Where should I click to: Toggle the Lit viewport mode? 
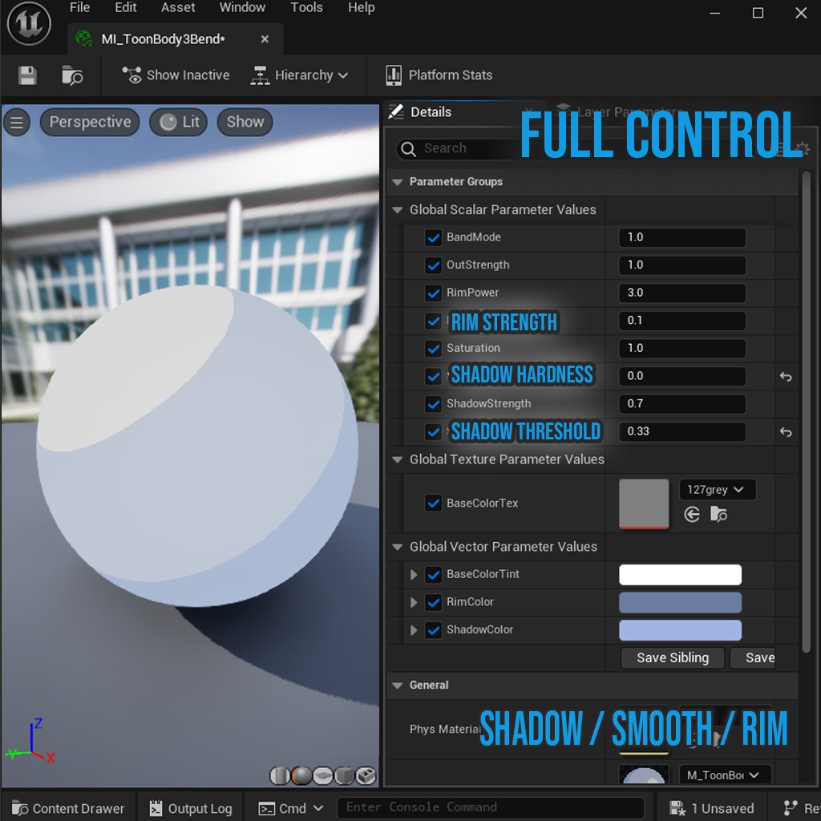(178, 122)
